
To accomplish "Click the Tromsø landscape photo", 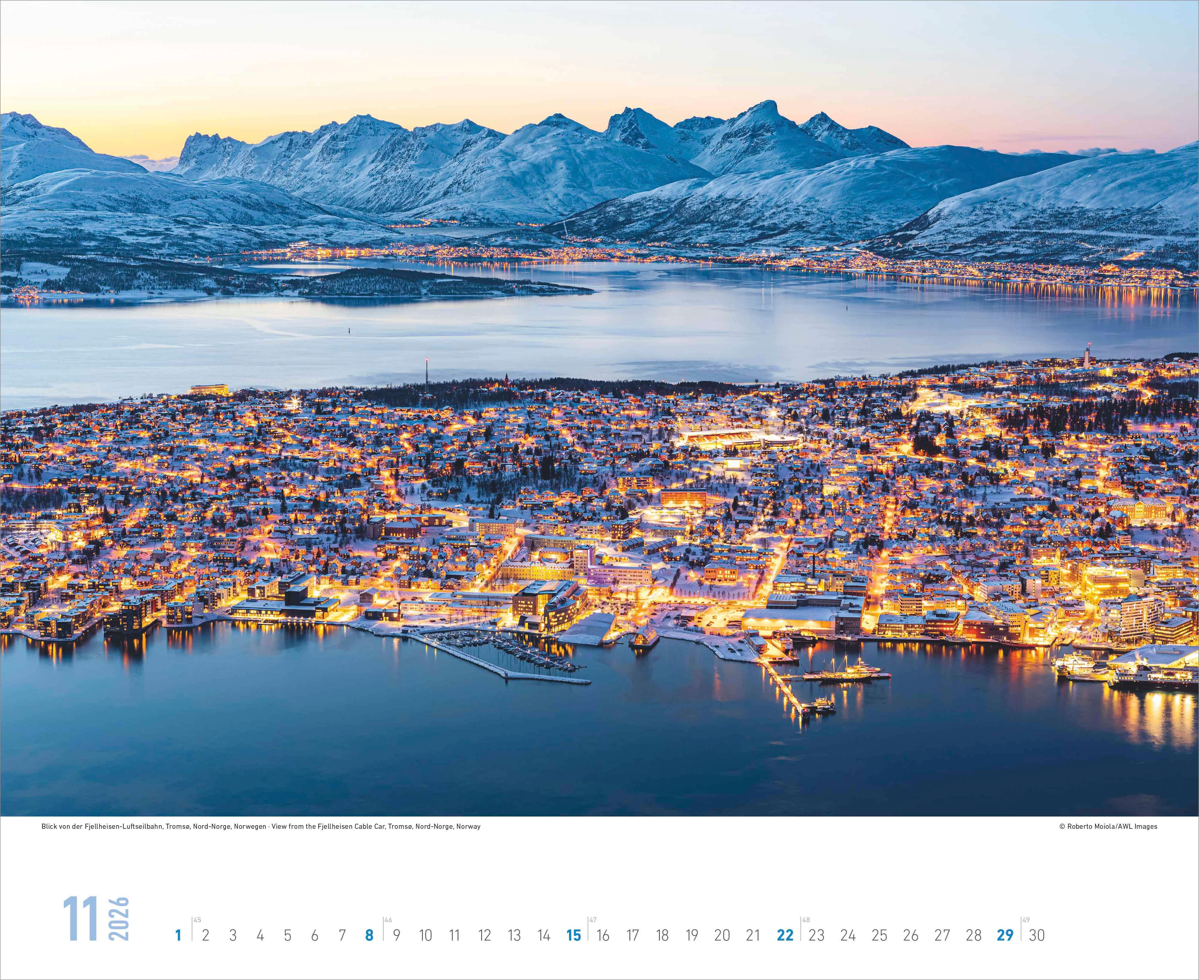I will 599,406.
